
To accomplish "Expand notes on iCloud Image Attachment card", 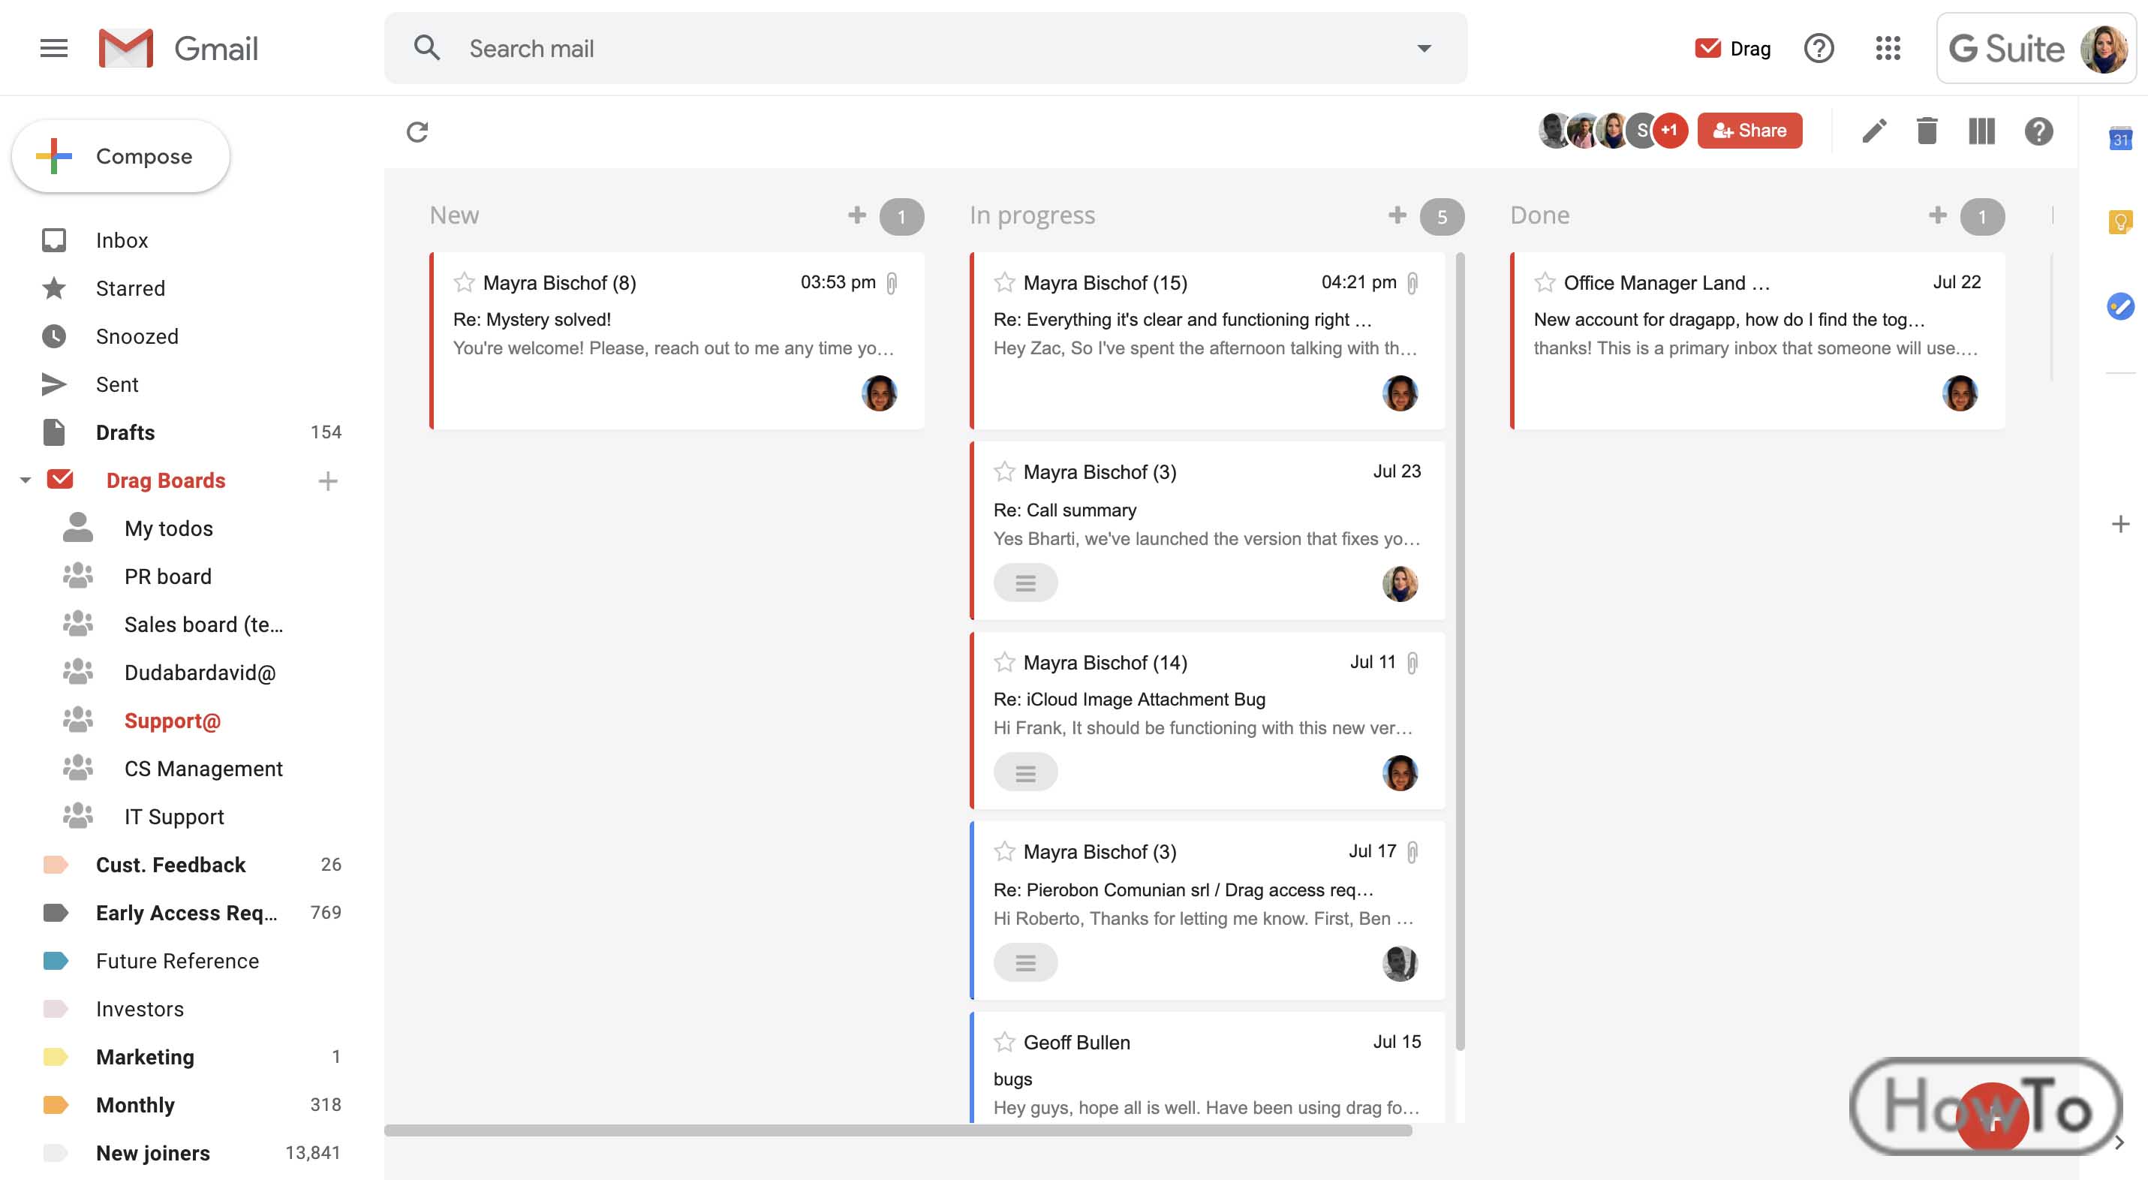I will pos(1026,773).
